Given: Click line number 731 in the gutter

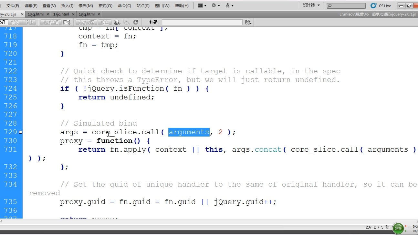Looking at the screenshot, I should (x=10, y=149).
